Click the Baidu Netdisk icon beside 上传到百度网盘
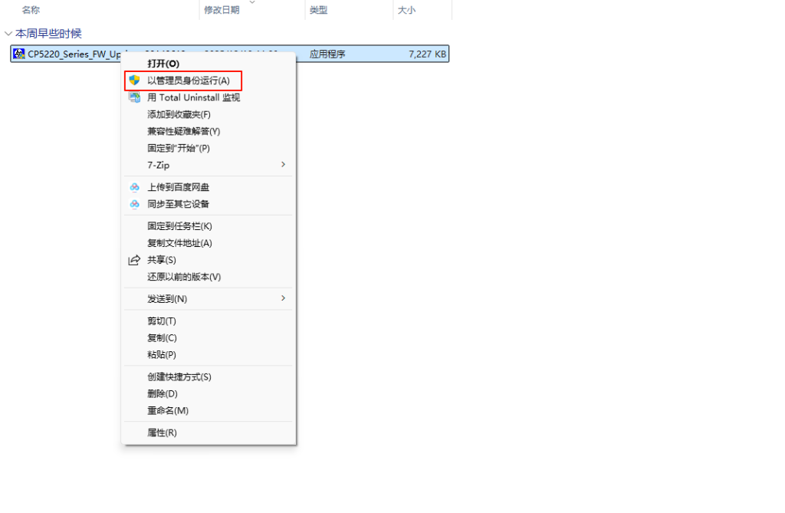785x513 pixels. tap(135, 186)
